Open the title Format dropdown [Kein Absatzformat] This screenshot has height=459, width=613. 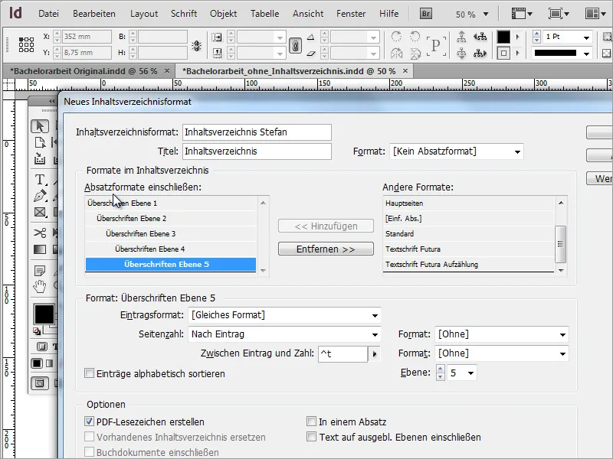457,151
